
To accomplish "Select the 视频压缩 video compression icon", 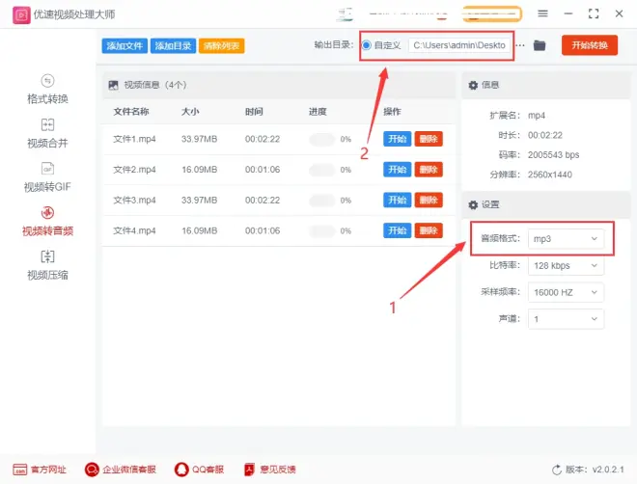I will 47,257.
